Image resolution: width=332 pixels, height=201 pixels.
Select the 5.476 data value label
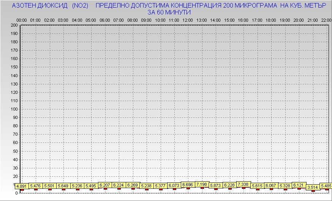point(35,186)
